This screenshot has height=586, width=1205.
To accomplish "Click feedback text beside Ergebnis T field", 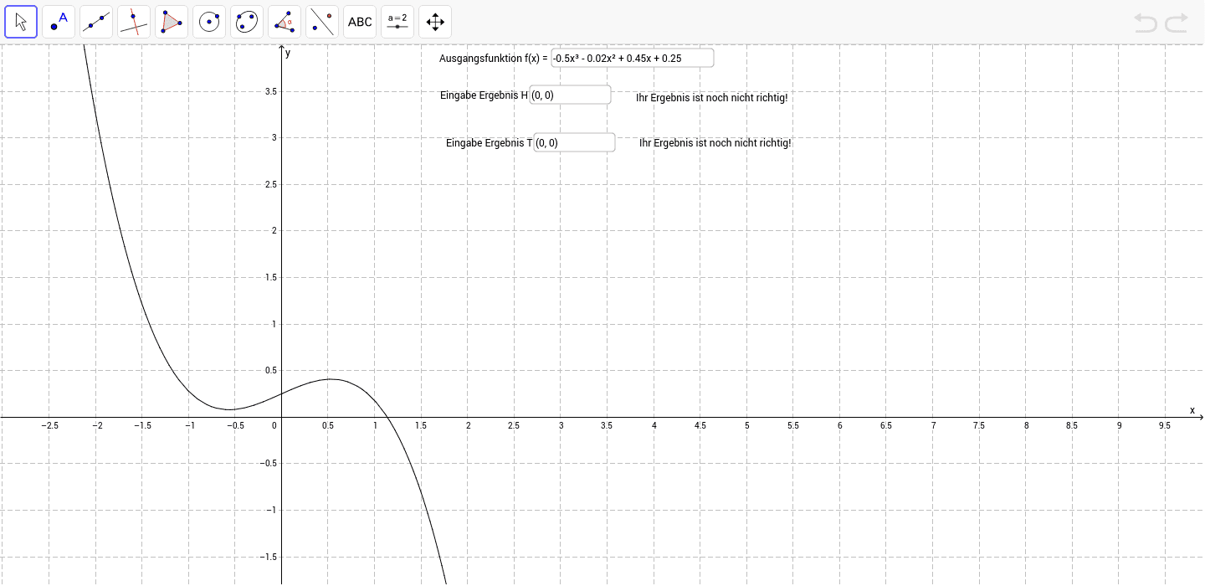I will (x=715, y=142).
